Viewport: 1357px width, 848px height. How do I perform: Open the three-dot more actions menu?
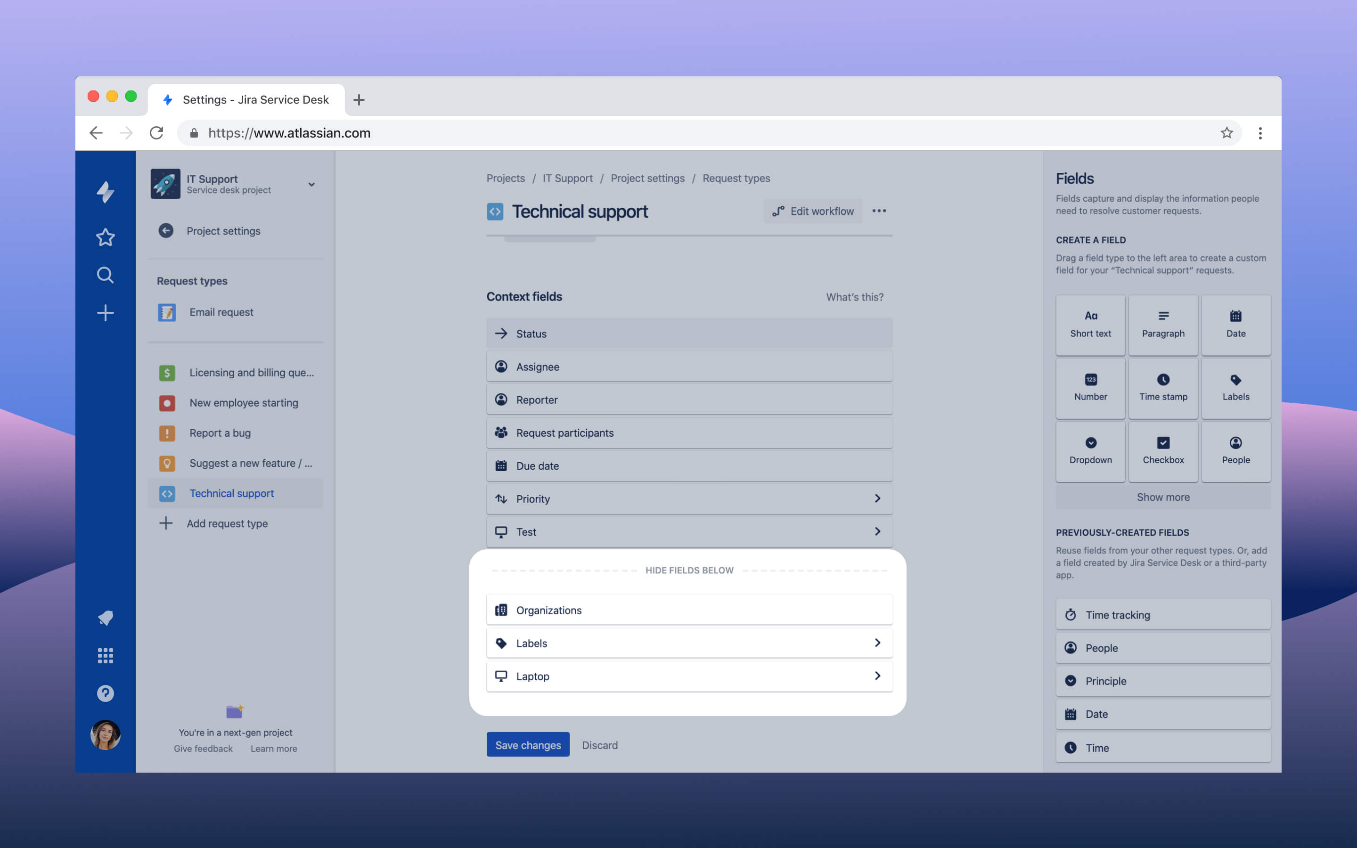879,211
